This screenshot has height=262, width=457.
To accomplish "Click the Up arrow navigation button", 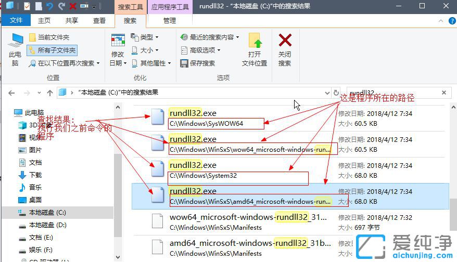I will (50, 93).
